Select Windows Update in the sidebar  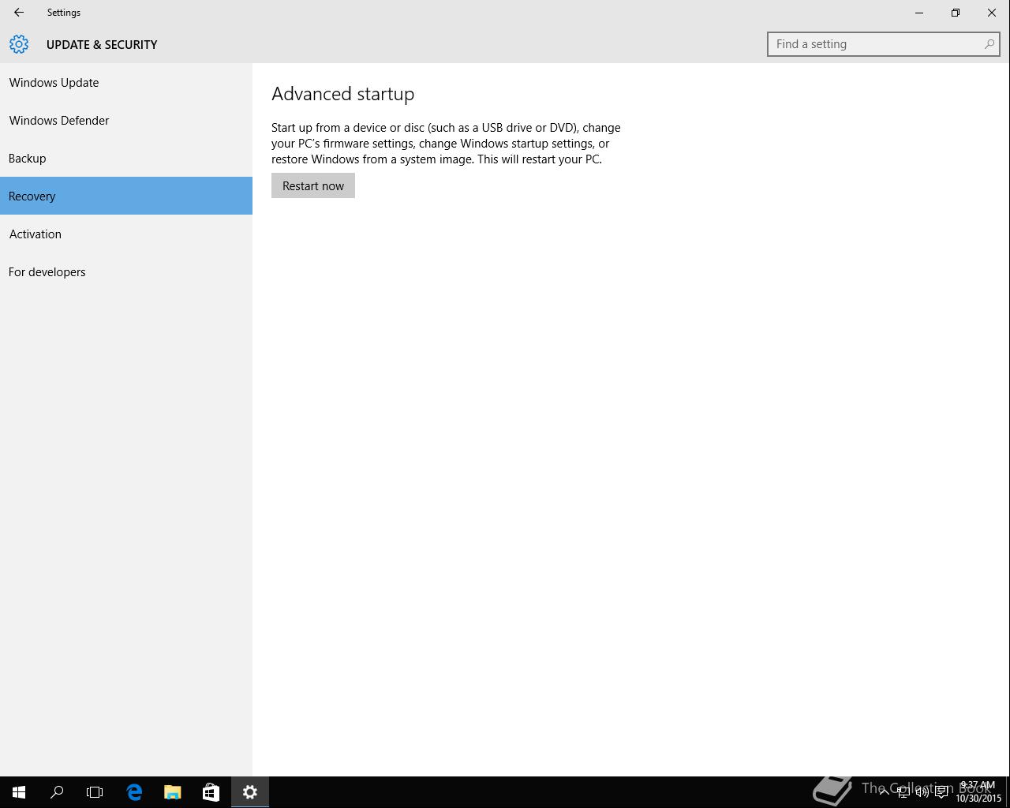[126, 82]
